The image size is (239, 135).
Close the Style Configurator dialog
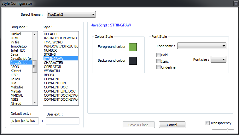click(236, 4)
